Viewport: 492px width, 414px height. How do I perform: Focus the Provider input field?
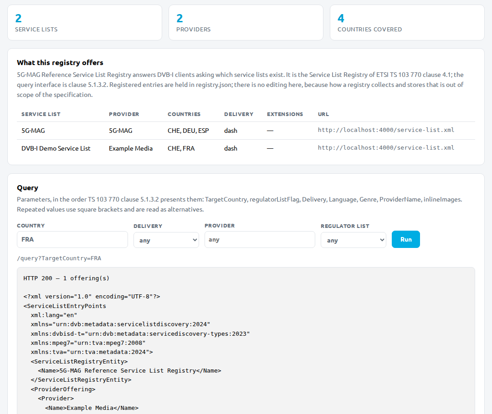click(x=260, y=240)
